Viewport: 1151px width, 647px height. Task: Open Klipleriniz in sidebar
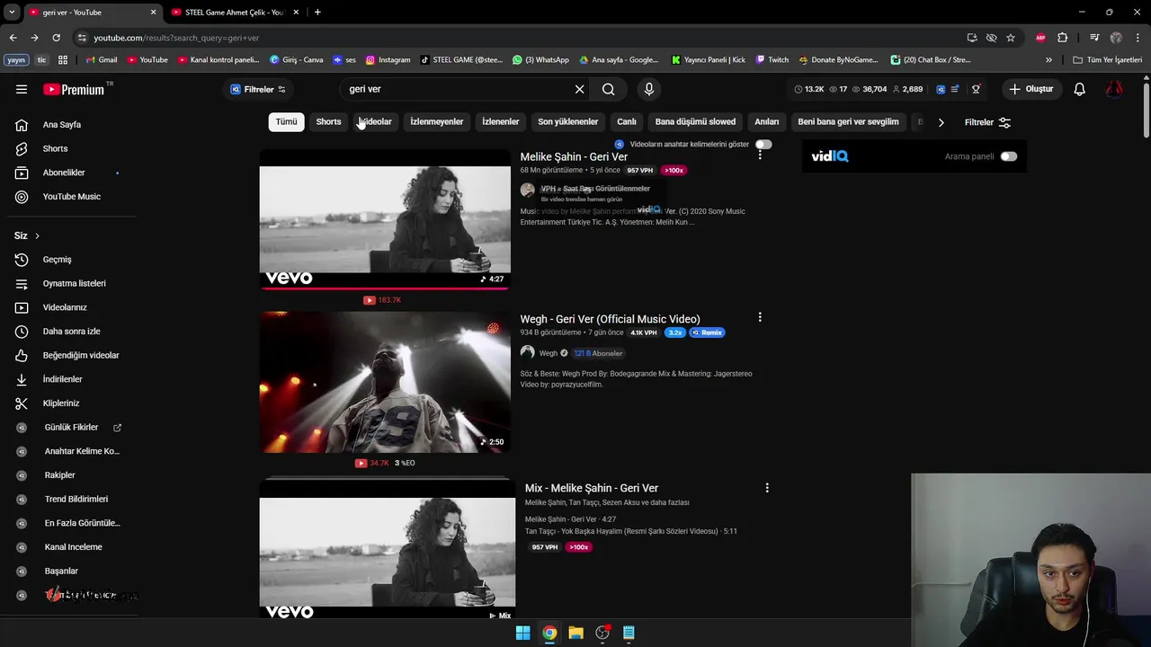(x=61, y=403)
